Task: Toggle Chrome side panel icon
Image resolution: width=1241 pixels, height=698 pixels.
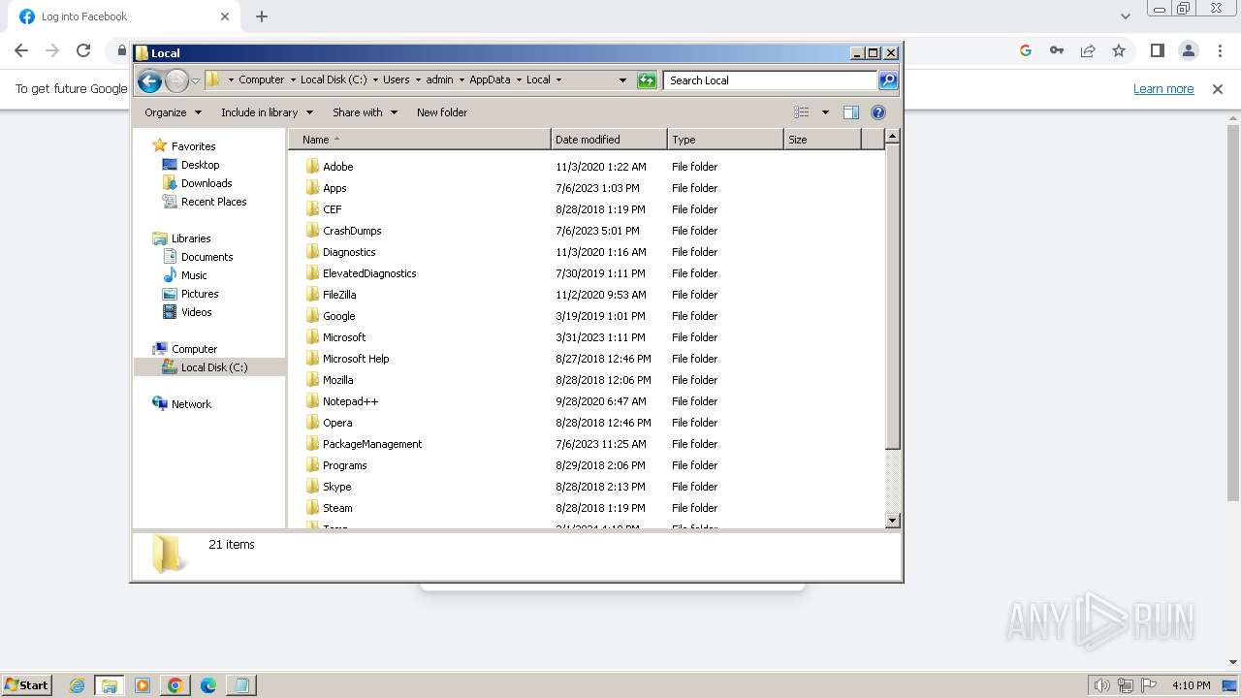Action: (1157, 50)
